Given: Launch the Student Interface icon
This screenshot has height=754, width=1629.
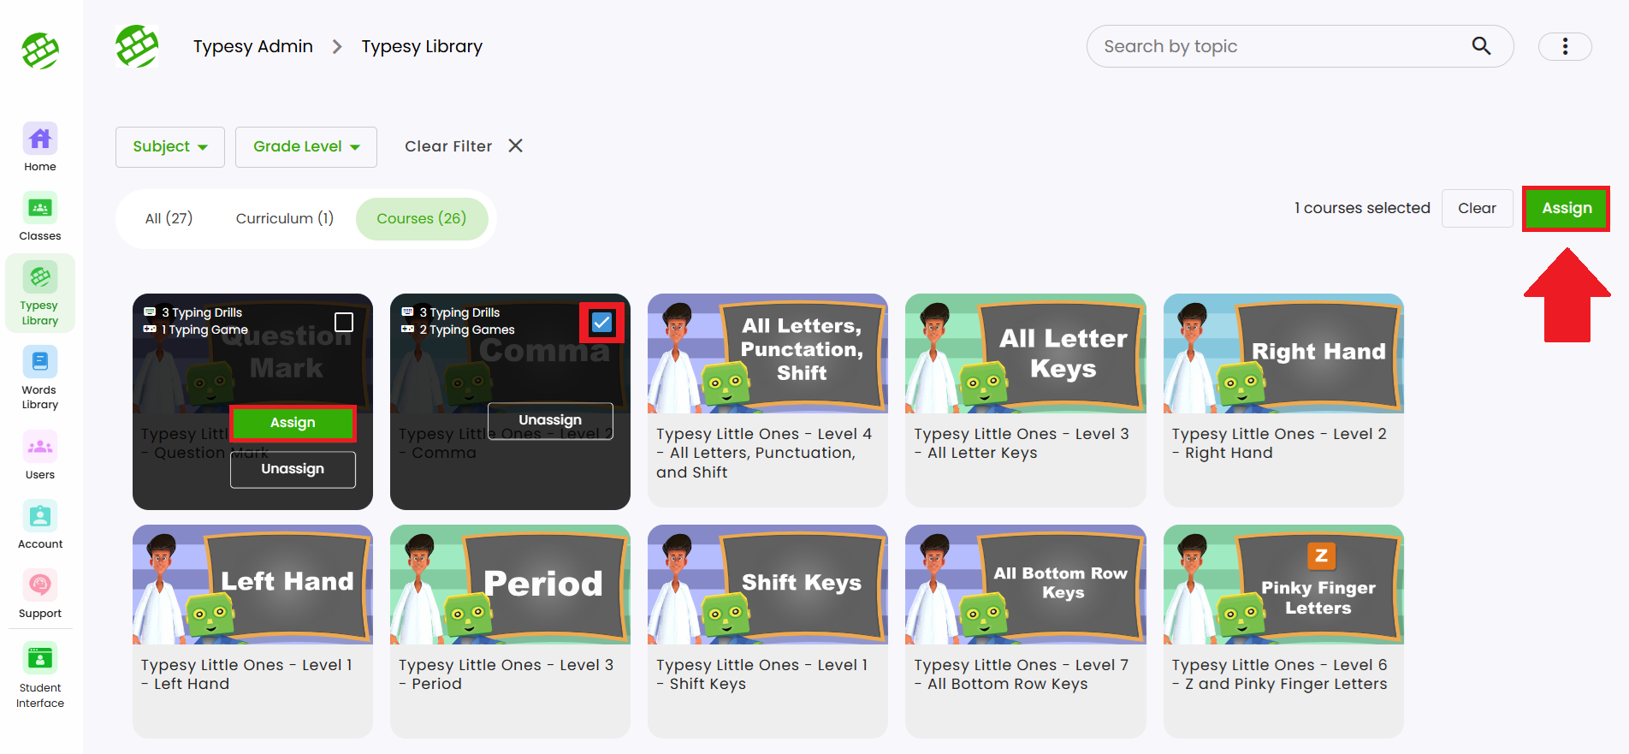Looking at the screenshot, I should (40, 659).
